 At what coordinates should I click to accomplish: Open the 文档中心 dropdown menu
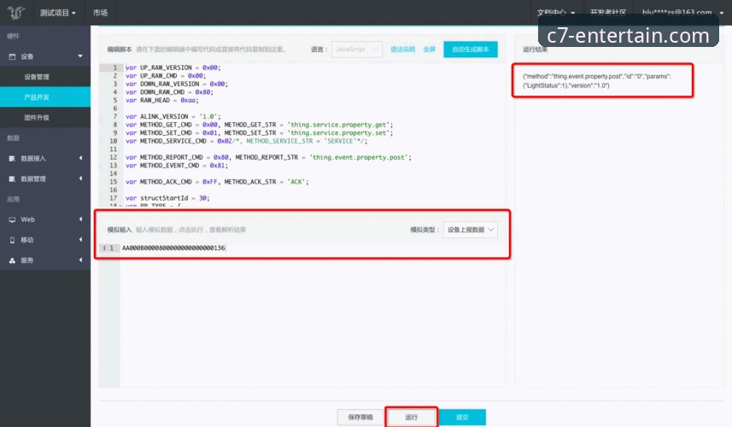pyautogui.click(x=555, y=13)
